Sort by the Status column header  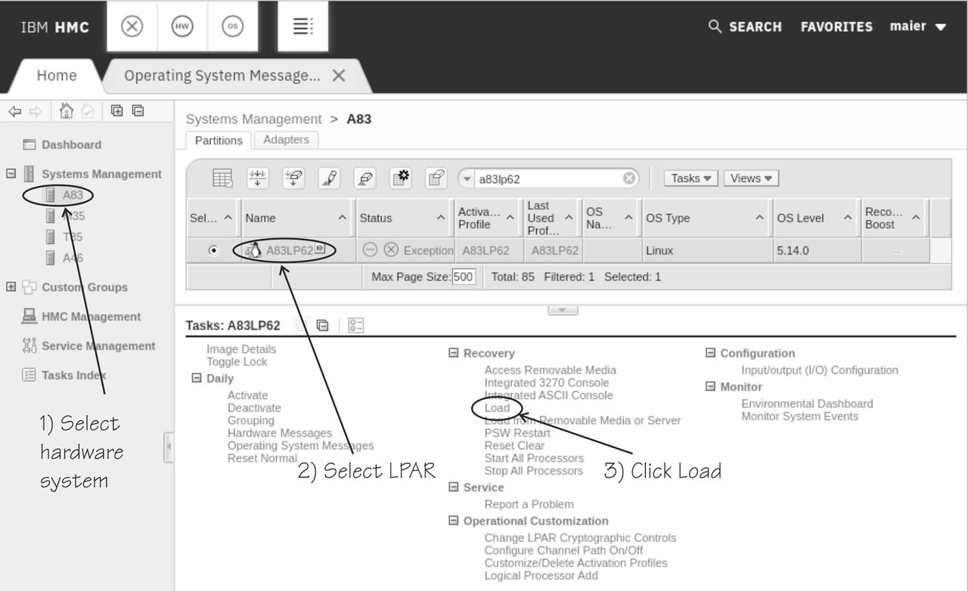[x=403, y=218]
